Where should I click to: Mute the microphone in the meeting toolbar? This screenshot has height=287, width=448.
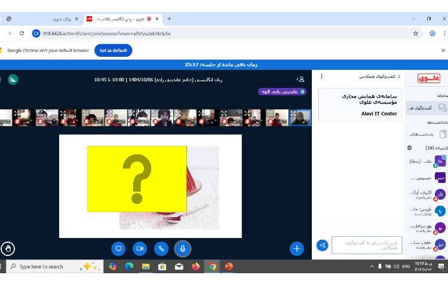point(182,248)
